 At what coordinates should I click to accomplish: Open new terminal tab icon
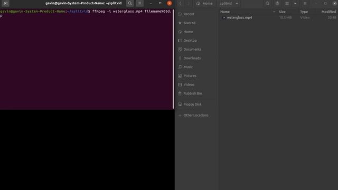[x=6, y=3]
